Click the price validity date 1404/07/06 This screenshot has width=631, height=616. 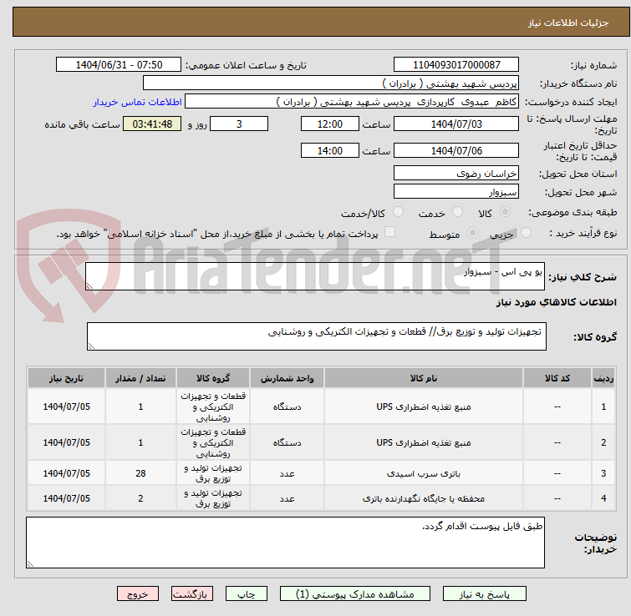pos(456,151)
